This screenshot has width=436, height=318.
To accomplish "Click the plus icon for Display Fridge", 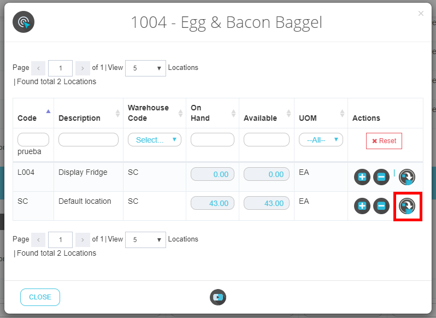I will [362, 177].
